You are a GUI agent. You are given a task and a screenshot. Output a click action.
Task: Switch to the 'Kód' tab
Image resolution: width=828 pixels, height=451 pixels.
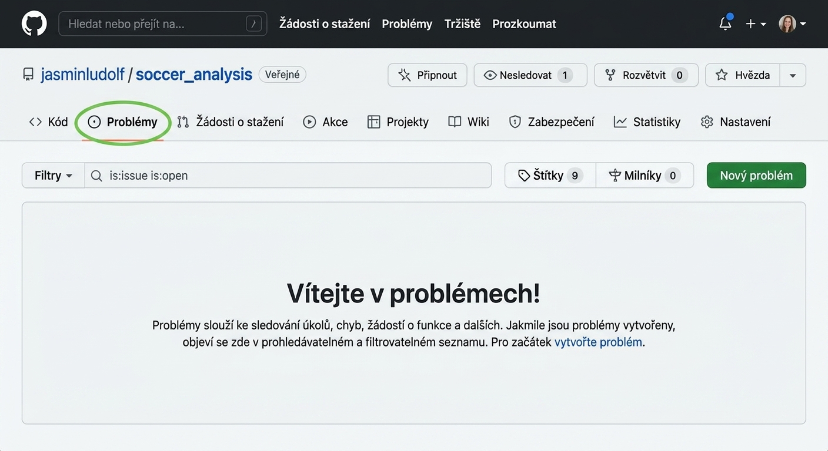point(48,122)
